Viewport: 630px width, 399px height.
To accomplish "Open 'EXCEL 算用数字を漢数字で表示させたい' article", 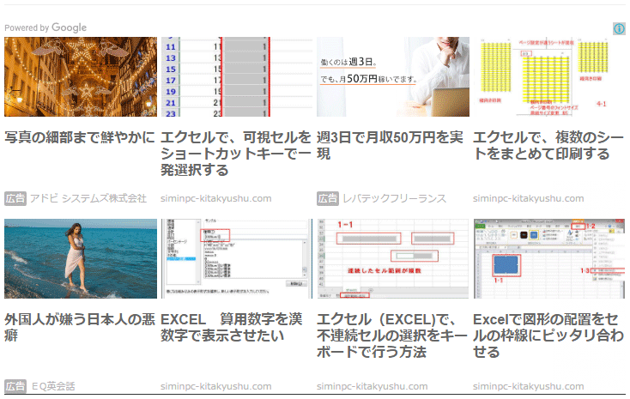I will click(232, 327).
